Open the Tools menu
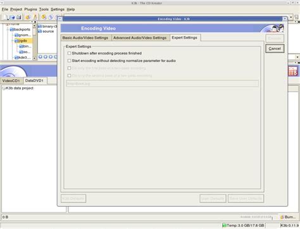 [44, 9]
